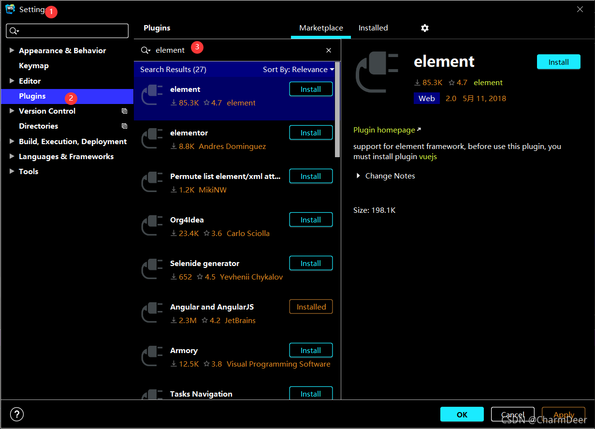Click the plugin list vertical scrollbar
The image size is (595, 429).
337,110
